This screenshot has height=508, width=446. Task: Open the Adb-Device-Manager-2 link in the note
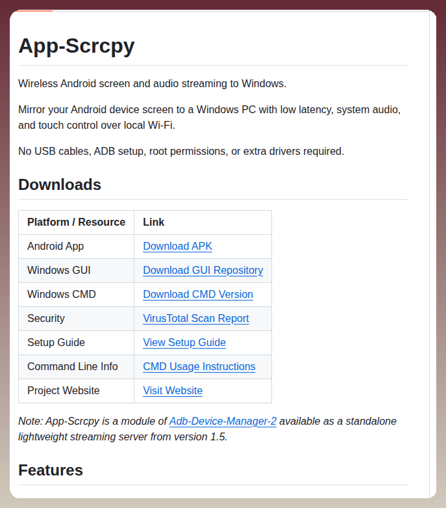[223, 421]
